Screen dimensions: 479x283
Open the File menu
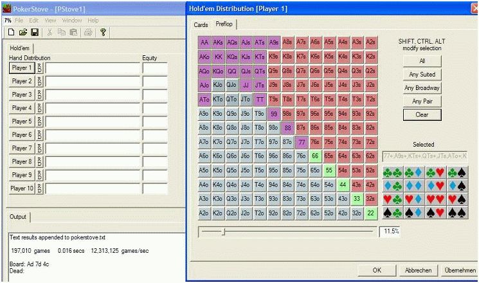click(19, 21)
